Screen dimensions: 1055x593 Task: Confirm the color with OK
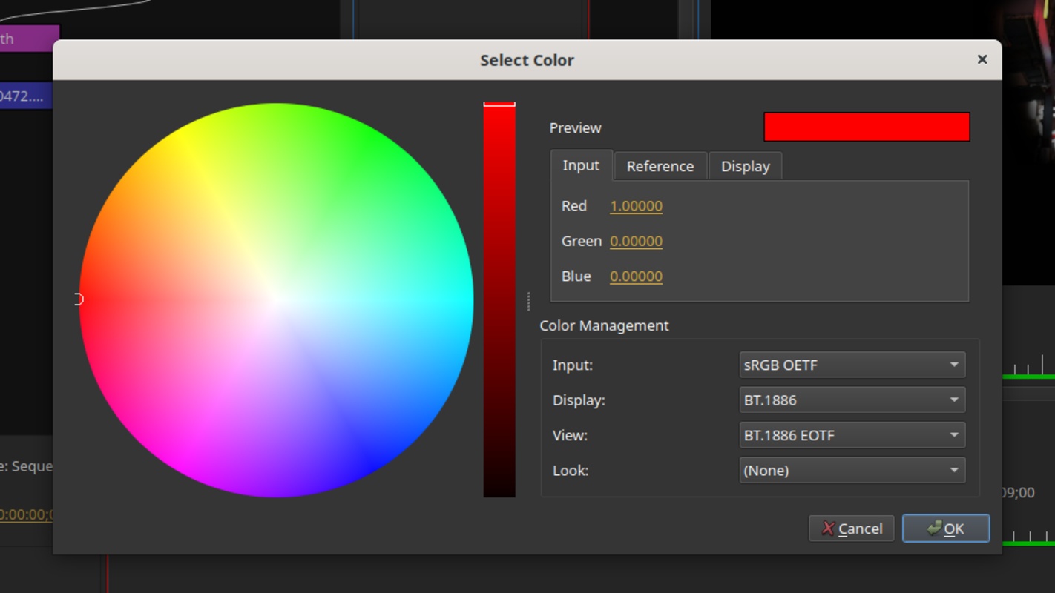946,529
